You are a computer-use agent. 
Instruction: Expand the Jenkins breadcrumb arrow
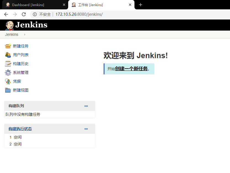point(25,34)
